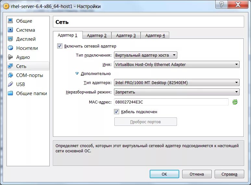Click the Сеть network icon
The image size is (251, 185).
10,66
